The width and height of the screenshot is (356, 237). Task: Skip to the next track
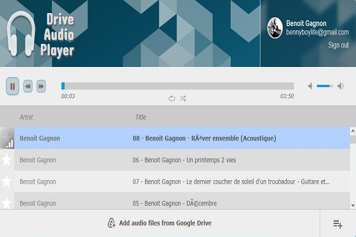tap(41, 86)
